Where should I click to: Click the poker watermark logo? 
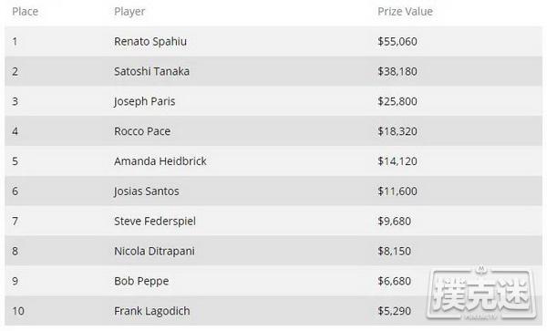(480, 293)
